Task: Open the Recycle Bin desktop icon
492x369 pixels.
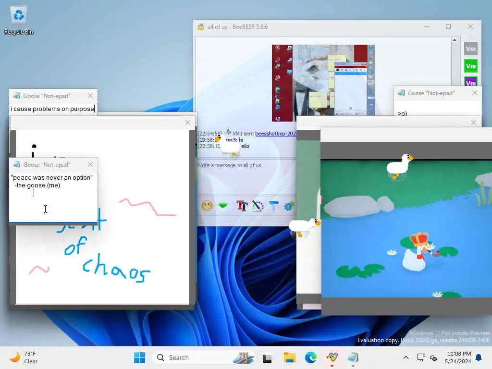Action: tap(19, 20)
